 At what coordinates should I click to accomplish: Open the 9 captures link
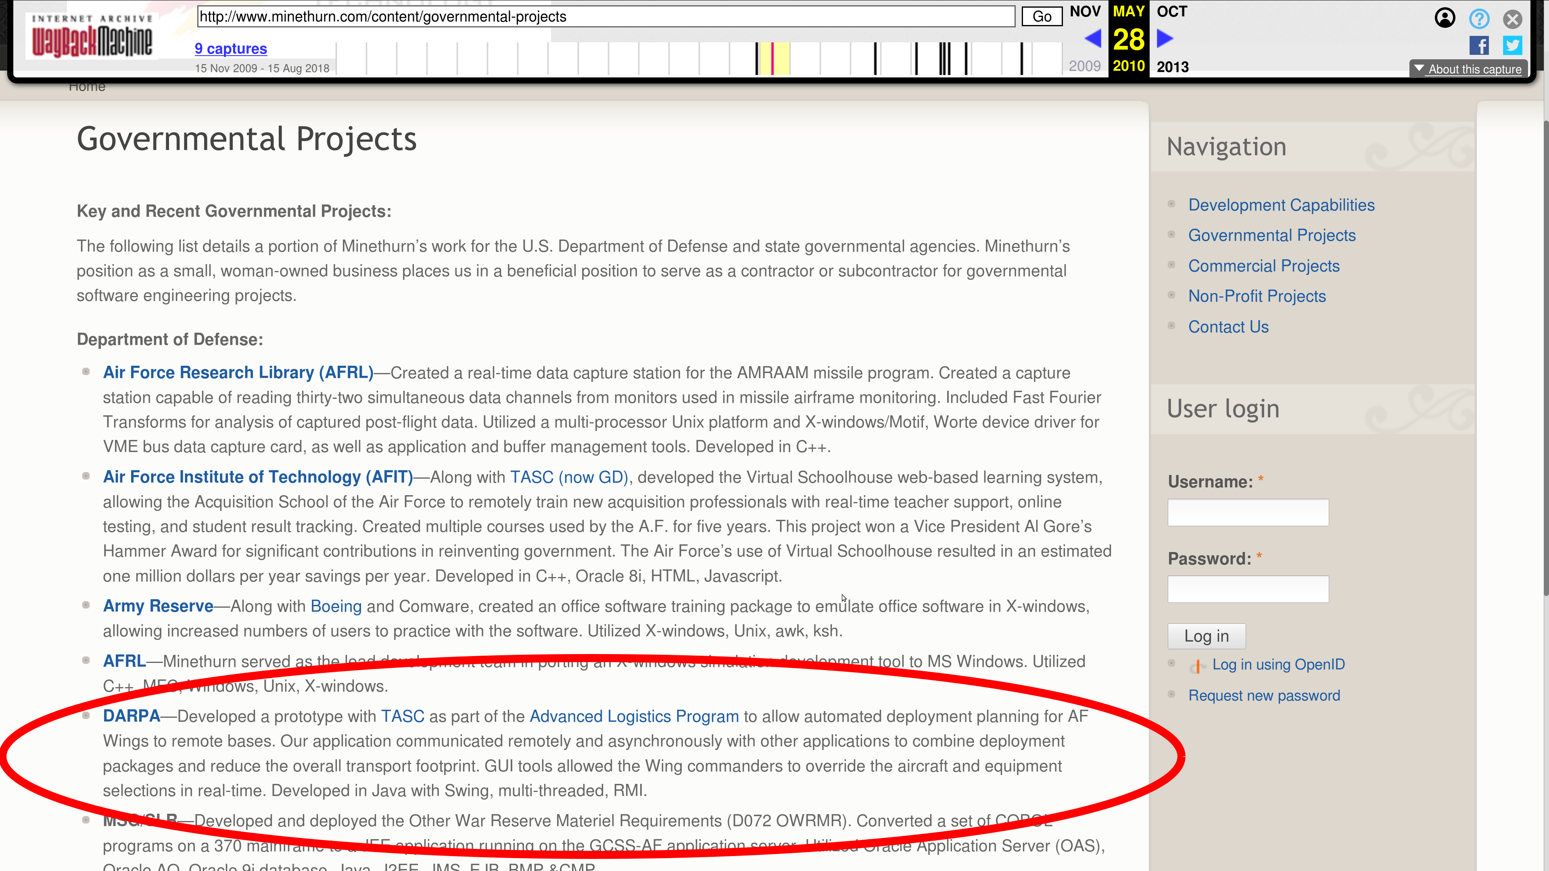tap(231, 49)
